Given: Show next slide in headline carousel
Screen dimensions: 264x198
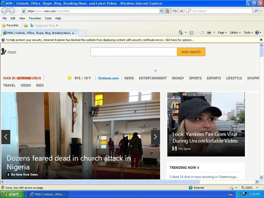Looking at the screenshot, I should 155,137.
